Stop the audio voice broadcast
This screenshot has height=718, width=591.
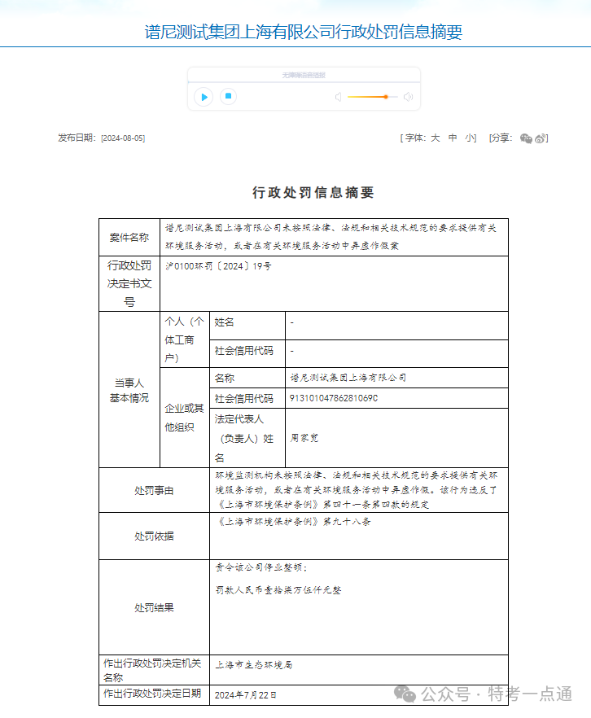tap(228, 96)
